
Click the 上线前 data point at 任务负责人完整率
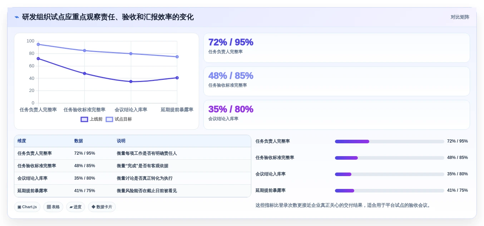pos(38,59)
